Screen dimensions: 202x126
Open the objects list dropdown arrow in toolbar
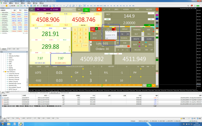click(81, 6)
